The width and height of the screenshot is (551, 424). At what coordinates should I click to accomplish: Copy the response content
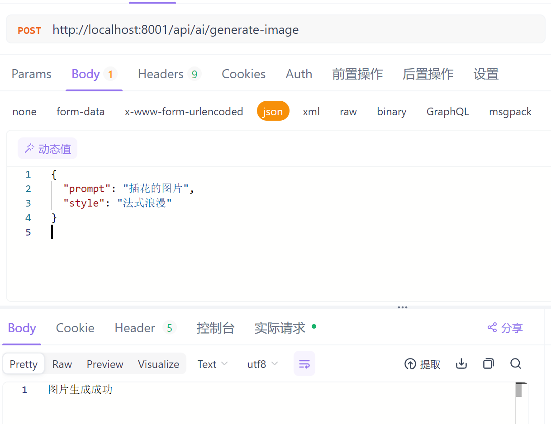[x=488, y=363]
